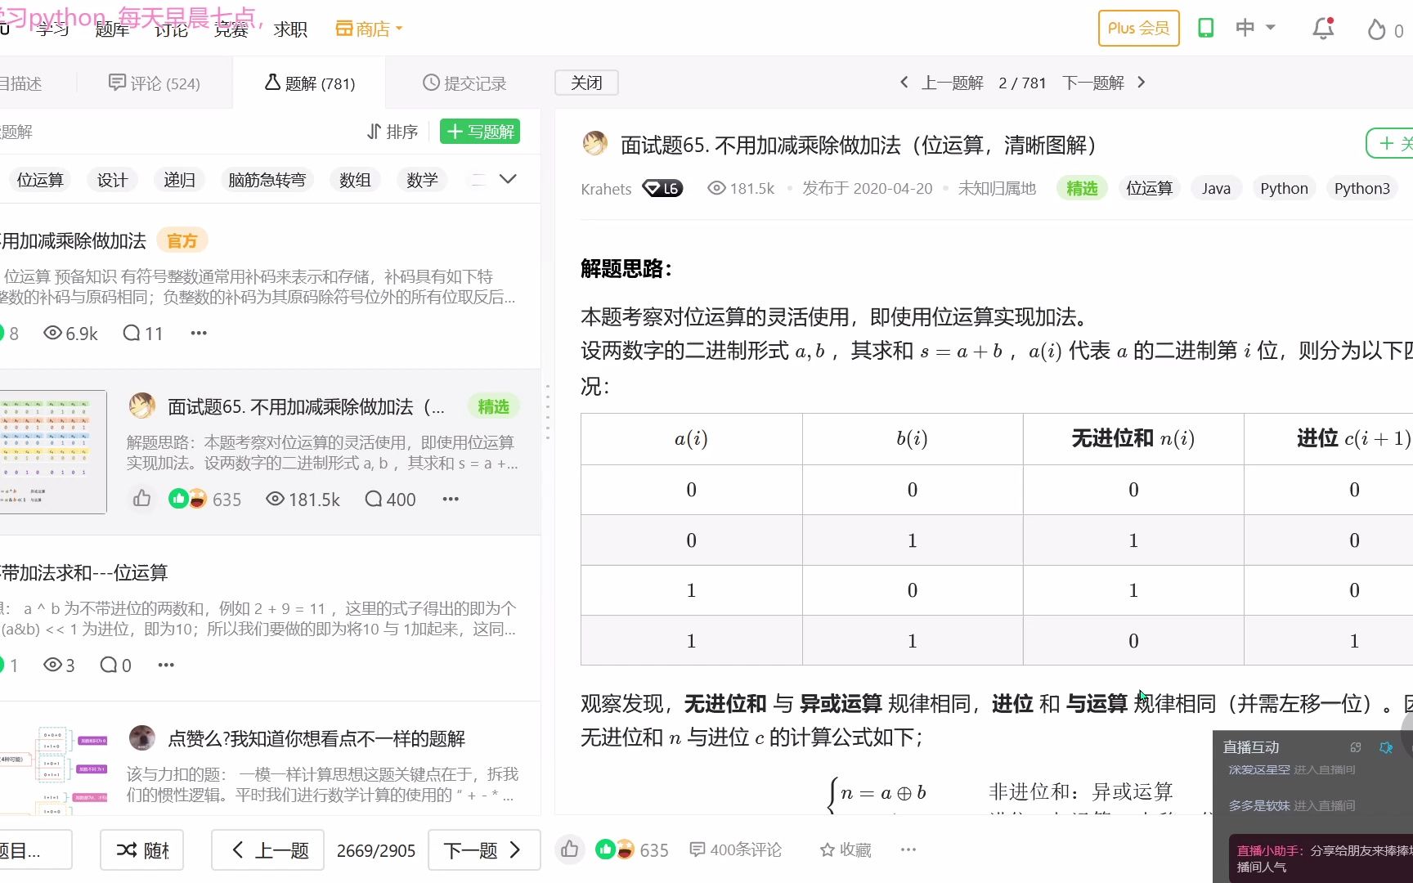Open Krahets' profile link
The width and height of the screenshot is (1413, 883).
pyautogui.click(x=606, y=188)
